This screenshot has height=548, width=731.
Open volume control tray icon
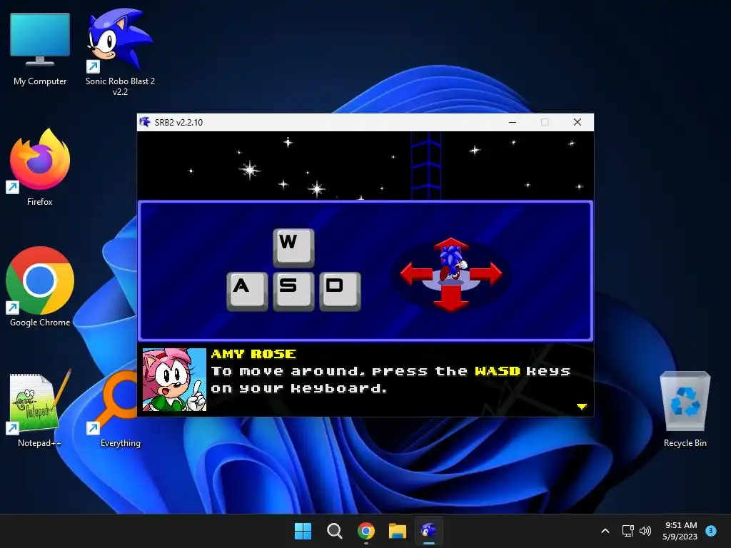point(645,531)
